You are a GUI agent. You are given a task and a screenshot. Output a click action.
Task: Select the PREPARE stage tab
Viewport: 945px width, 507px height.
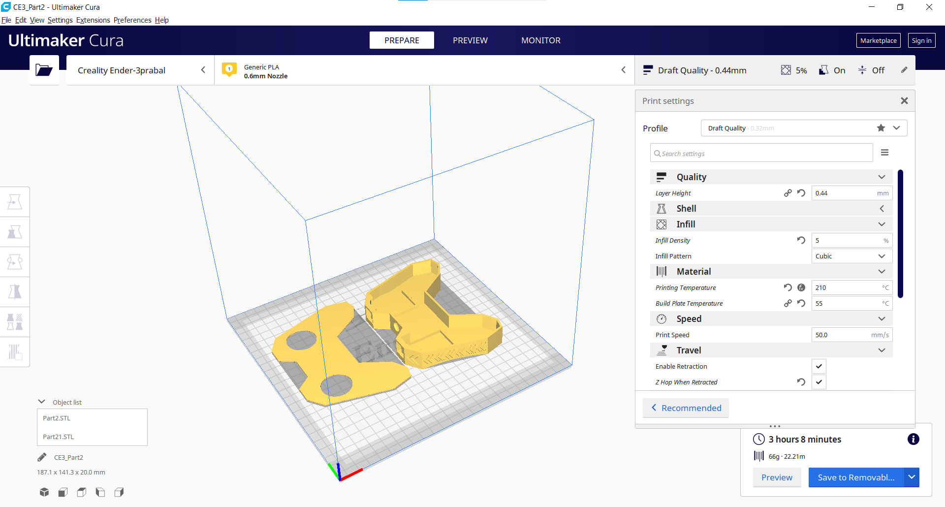[402, 40]
